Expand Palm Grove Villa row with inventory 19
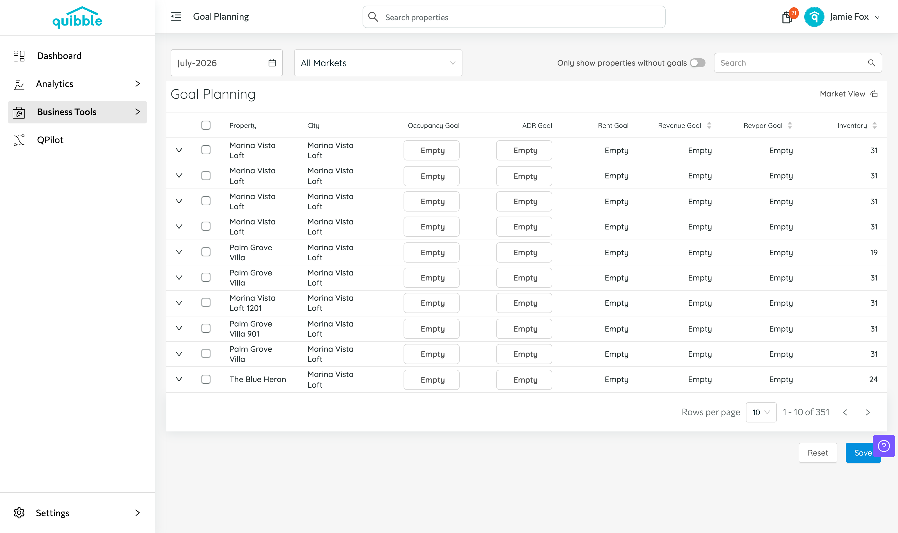 (x=179, y=252)
